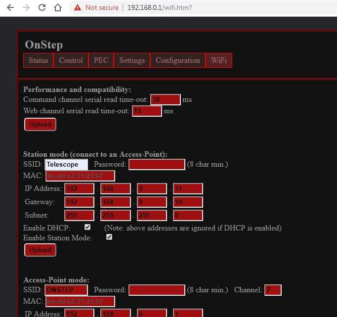Click the OnStep page title
Screen dimensions: 337x317
[x=44, y=45]
